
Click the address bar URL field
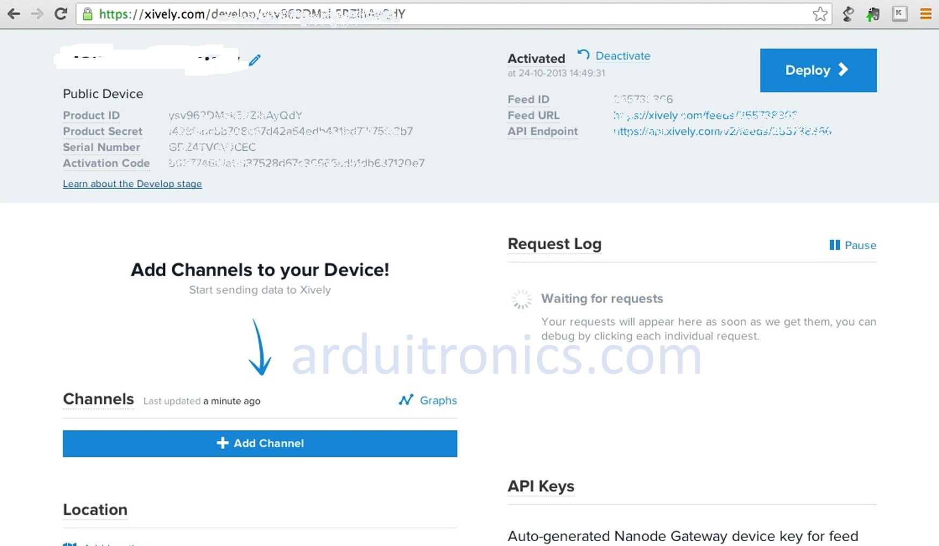click(x=430, y=14)
